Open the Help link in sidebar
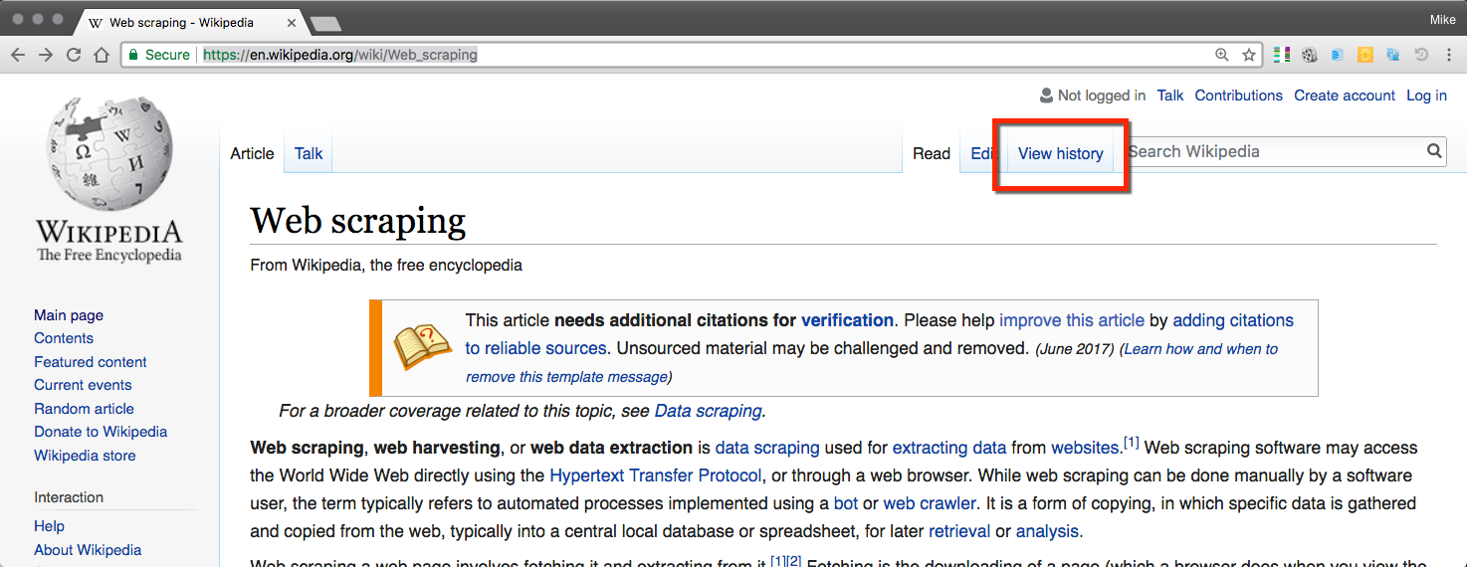Screen dimensions: 1467x567 (x=49, y=526)
